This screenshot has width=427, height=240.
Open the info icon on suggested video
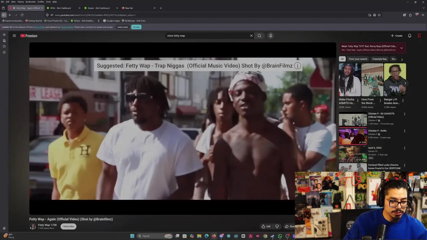(x=298, y=66)
